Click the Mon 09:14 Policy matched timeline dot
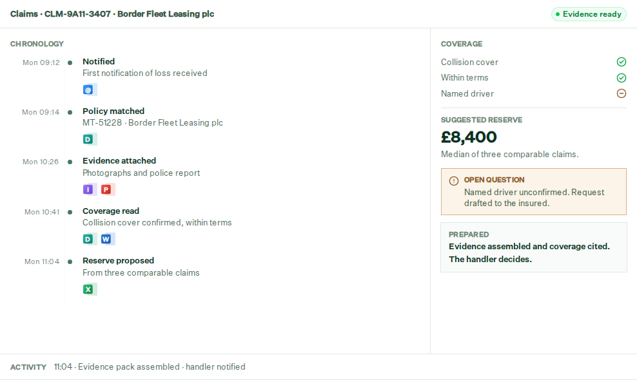This screenshot has width=637, height=380. click(70, 112)
